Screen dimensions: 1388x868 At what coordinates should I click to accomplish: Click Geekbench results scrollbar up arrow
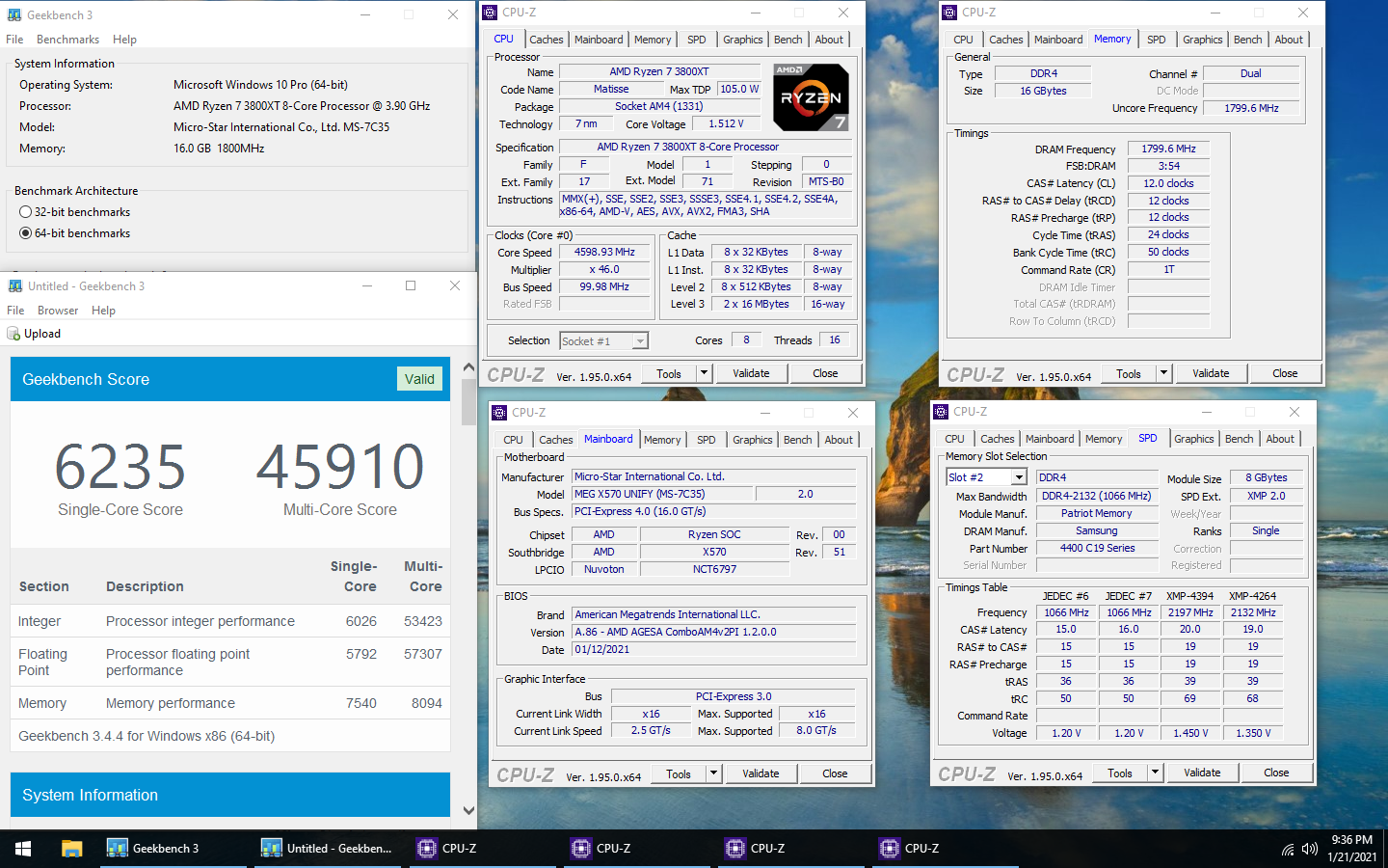pos(468,367)
